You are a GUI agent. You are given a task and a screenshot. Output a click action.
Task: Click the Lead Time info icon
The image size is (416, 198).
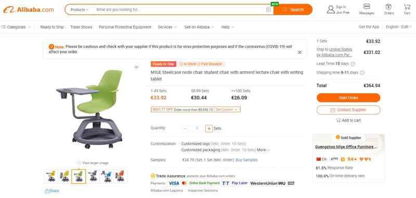(353, 64)
